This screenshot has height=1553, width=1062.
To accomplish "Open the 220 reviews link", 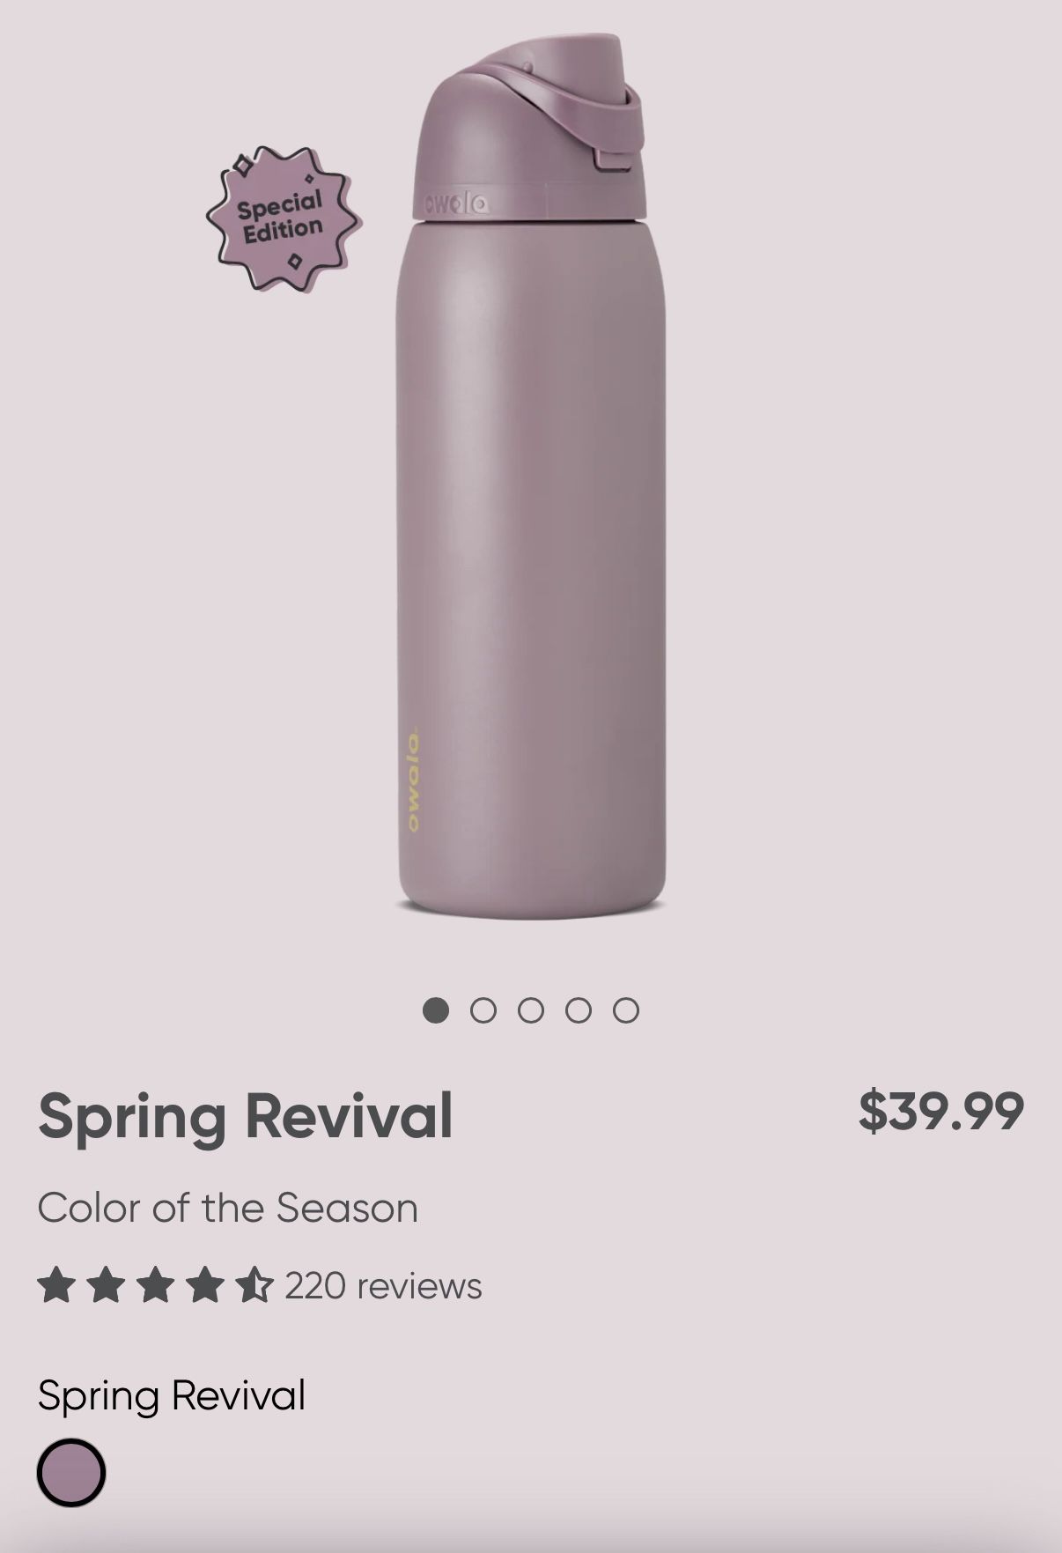I will (x=383, y=1286).
